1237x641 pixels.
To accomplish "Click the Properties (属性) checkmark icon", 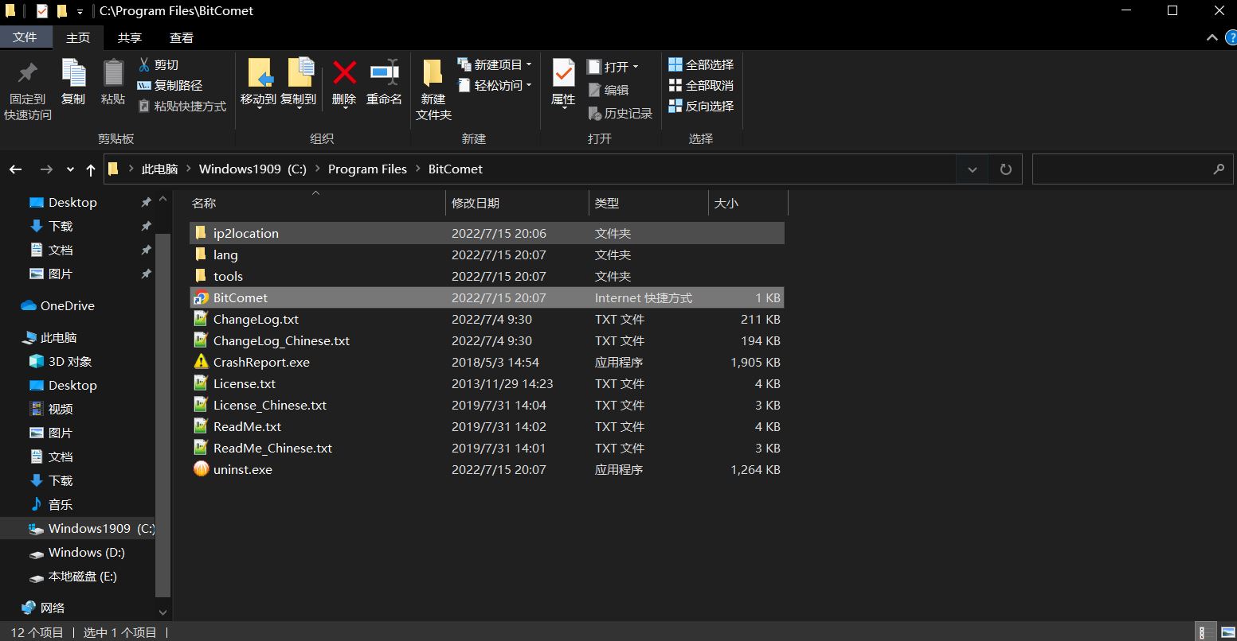I will point(563,74).
